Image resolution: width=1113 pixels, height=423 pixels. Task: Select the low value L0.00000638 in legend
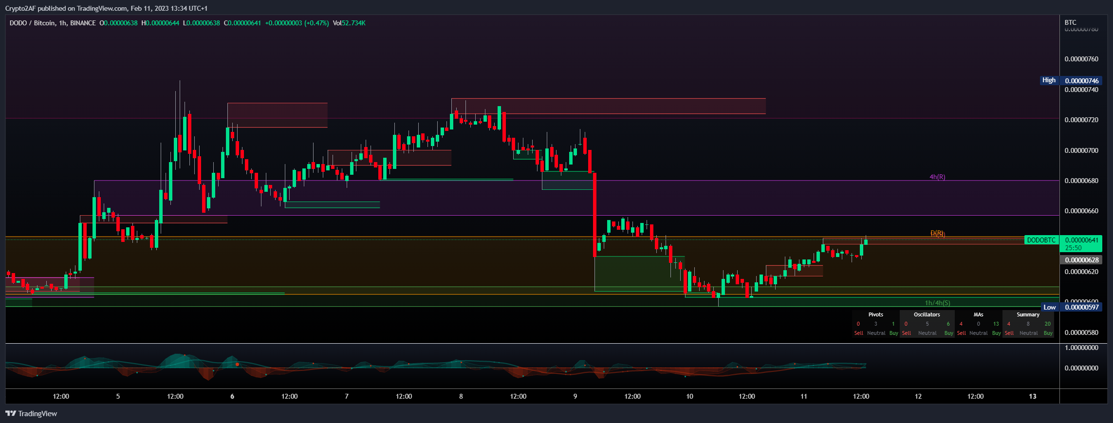202,23
